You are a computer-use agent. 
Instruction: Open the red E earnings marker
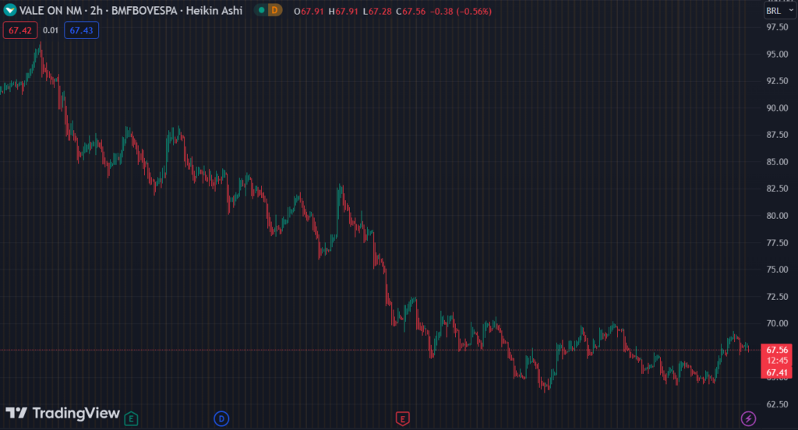coord(403,419)
